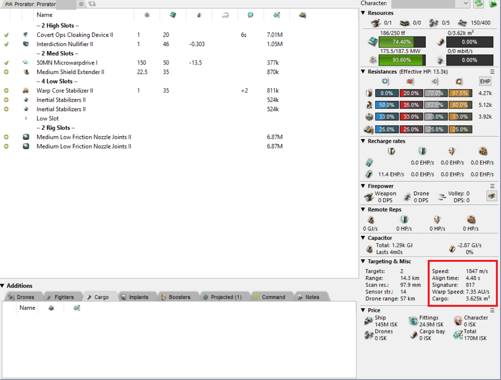Sort by the price column header icon
The height and width of the screenshot is (380, 501).
[277, 15]
